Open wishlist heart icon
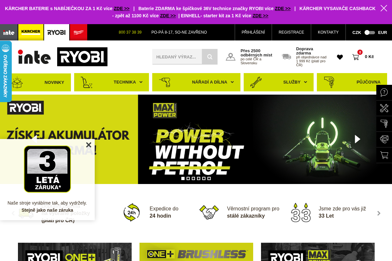392x261 pixels. [340, 57]
